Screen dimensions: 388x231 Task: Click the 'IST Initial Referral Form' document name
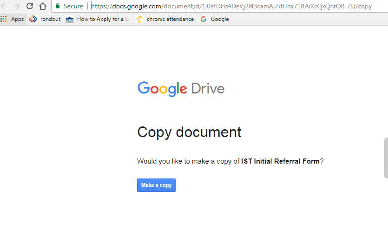click(280, 161)
